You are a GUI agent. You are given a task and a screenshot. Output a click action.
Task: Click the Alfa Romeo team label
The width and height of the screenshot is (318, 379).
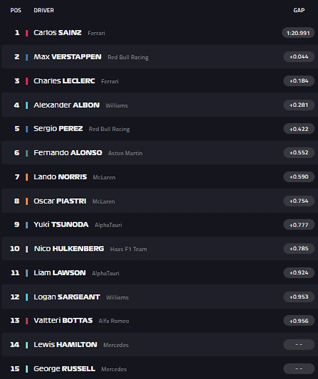click(x=114, y=321)
